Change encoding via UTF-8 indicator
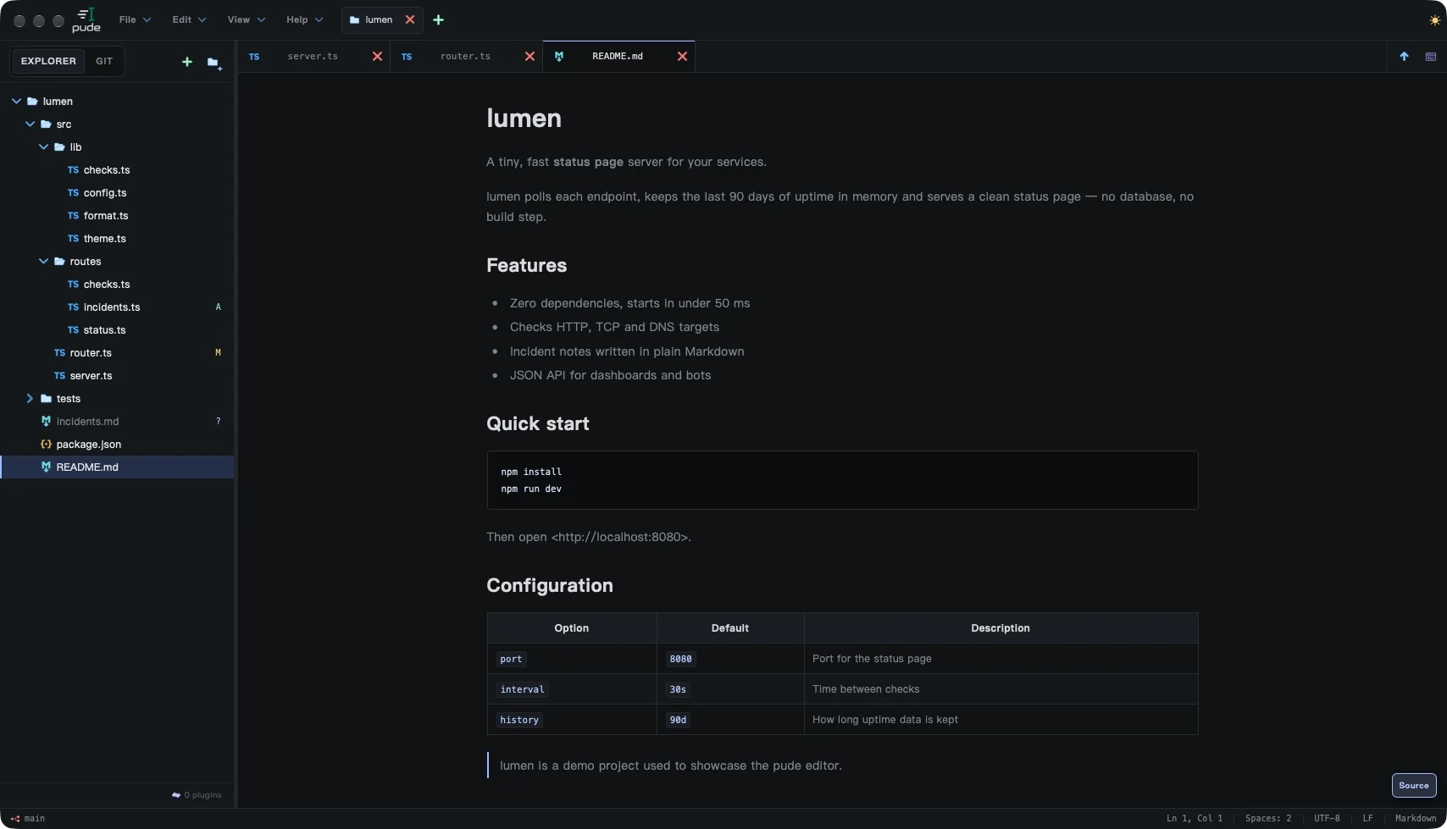1447x829 pixels. [1327, 819]
